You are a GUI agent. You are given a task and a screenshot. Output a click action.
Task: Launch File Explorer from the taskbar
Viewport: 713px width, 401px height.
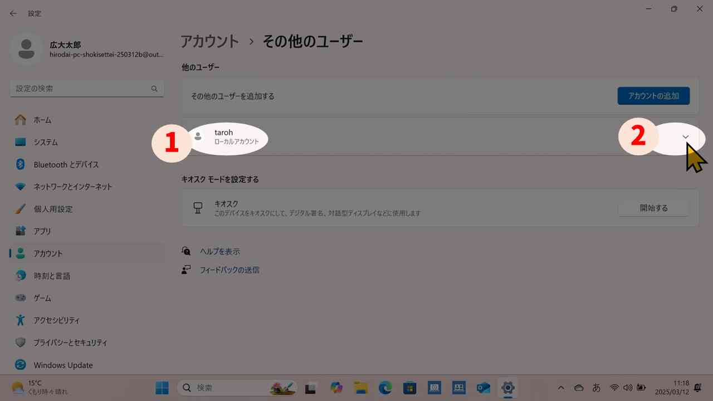click(x=361, y=387)
